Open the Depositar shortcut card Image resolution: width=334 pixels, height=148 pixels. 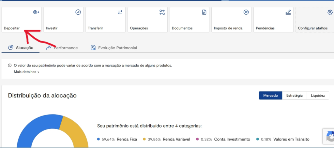point(22,20)
